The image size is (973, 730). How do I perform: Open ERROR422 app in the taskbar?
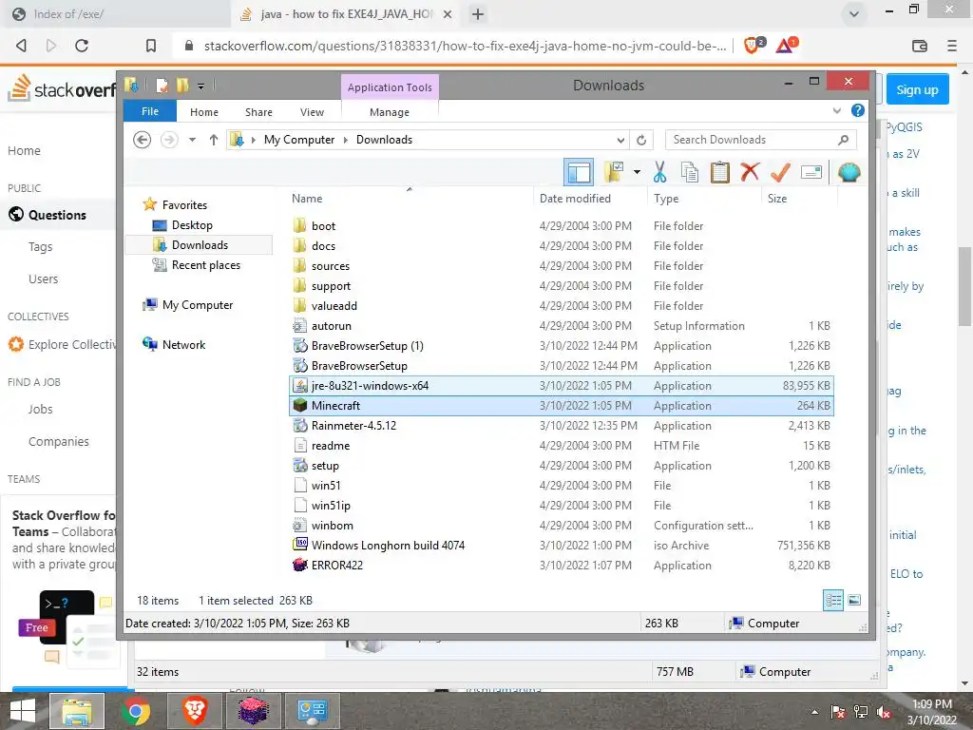[x=253, y=711]
